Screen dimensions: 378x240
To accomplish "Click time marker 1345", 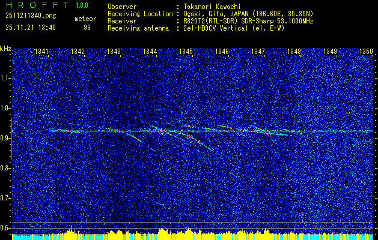I will click(186, 52).
